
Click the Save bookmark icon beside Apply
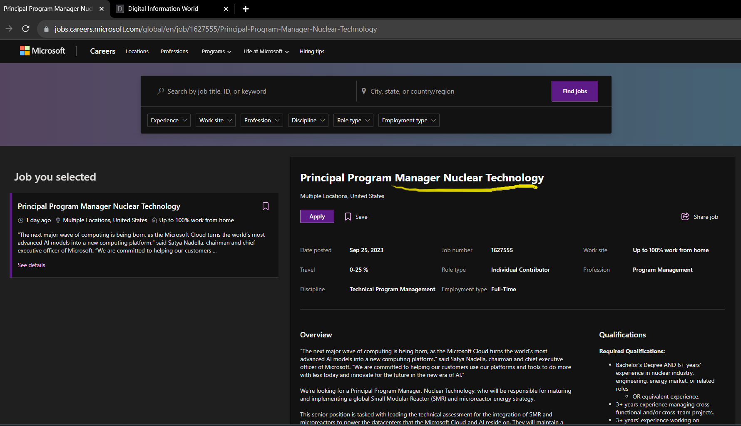tap(348, 217)
